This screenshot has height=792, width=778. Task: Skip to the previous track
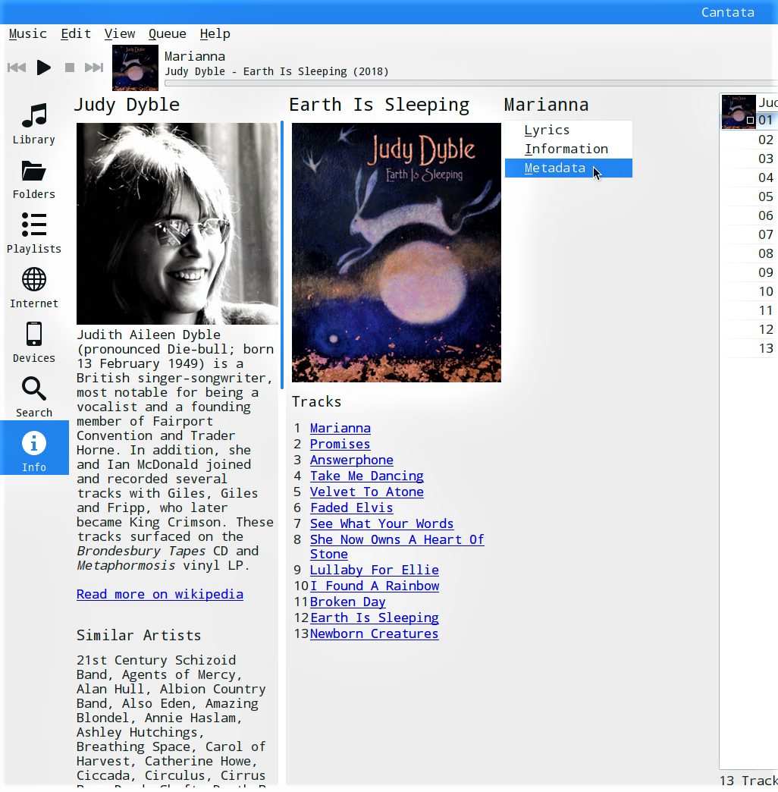[x=17, y=68]
